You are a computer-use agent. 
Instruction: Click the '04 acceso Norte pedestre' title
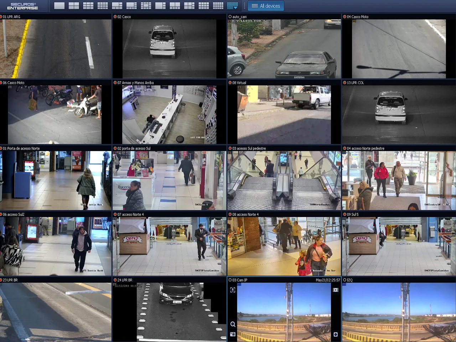pyautogui.click(x=366, y=149)
